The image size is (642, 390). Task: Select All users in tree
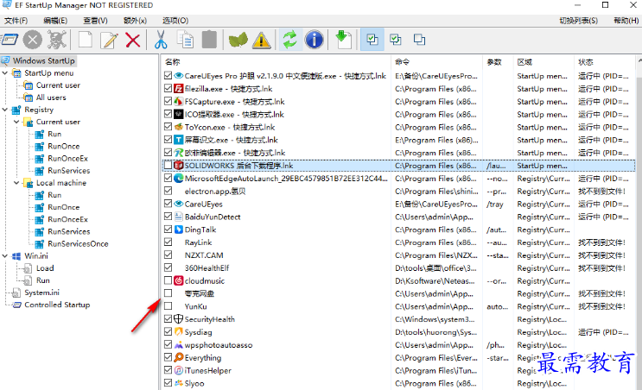pos(51,97)
